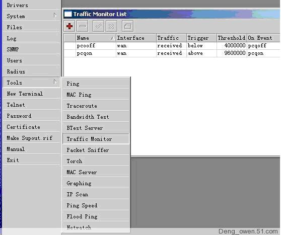Expand the System submenu arrow
The height and width of the screenshot is (235, 281).
(55, 16)
